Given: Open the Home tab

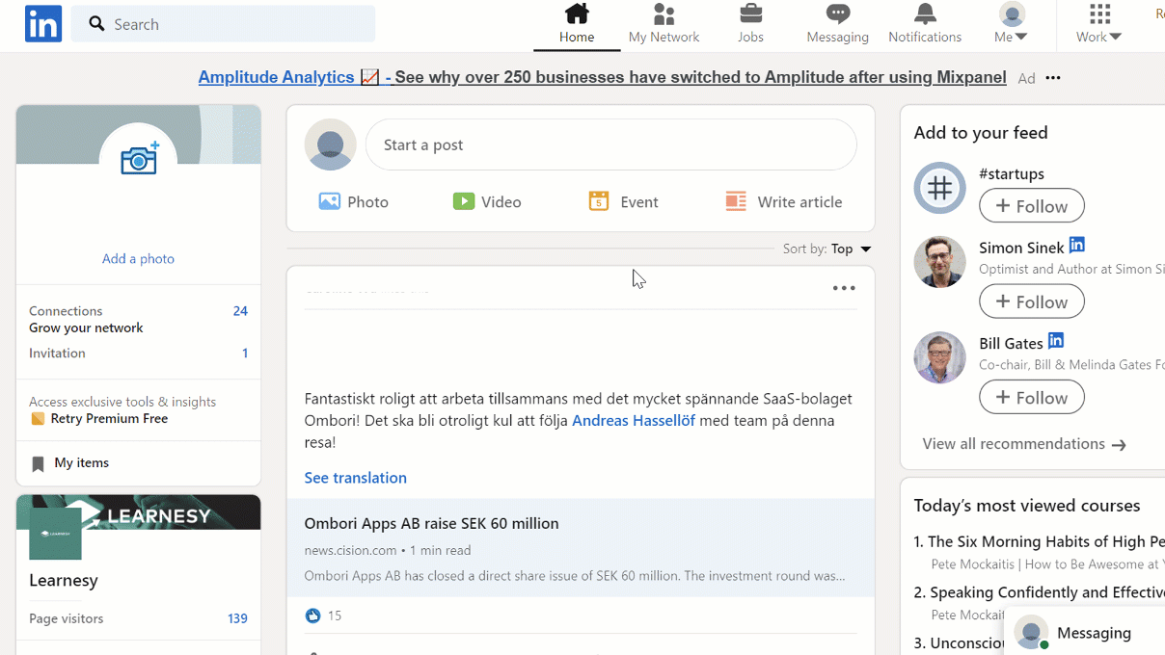Looking at the screenshot, I should point(577,25).
